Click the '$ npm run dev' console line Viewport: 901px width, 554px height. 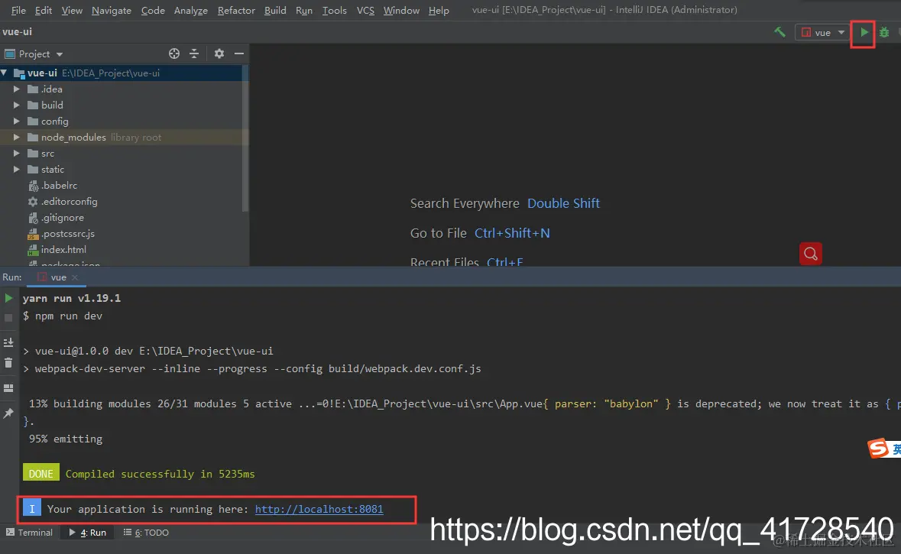tap(63, 316)
